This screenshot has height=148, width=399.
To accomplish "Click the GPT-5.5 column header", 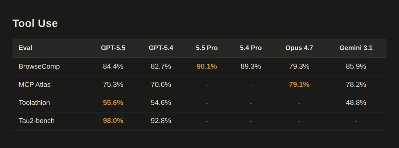I will click(113, 48).
